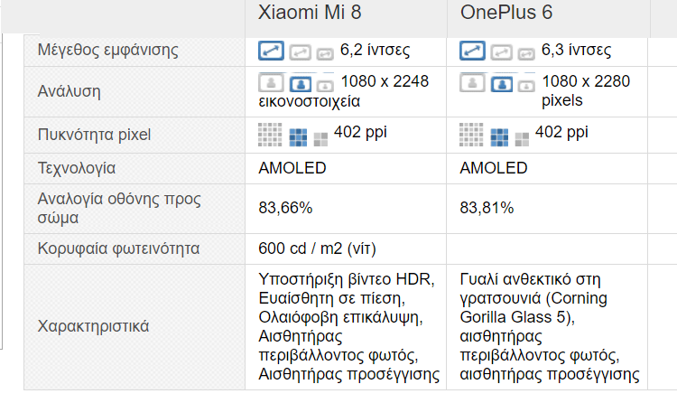Viewport: 677px width, 403px height.
Task: Click the Τεχνολογία row label
Action: point(77,168)
